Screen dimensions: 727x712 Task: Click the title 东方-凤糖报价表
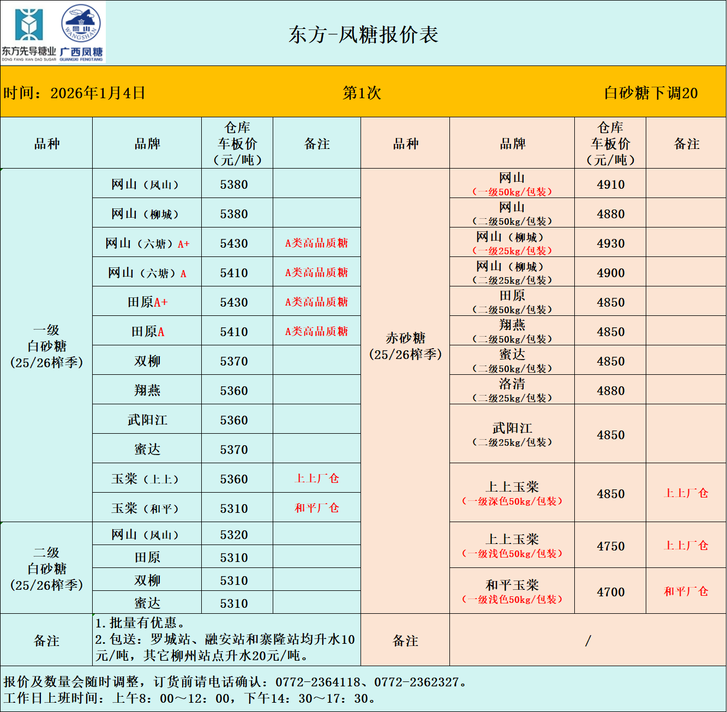point(363,34)
